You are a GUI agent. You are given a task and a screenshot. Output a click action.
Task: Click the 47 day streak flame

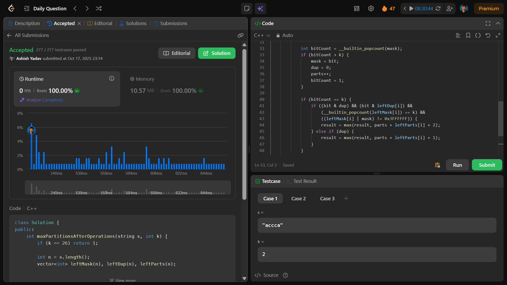(388, 8)
